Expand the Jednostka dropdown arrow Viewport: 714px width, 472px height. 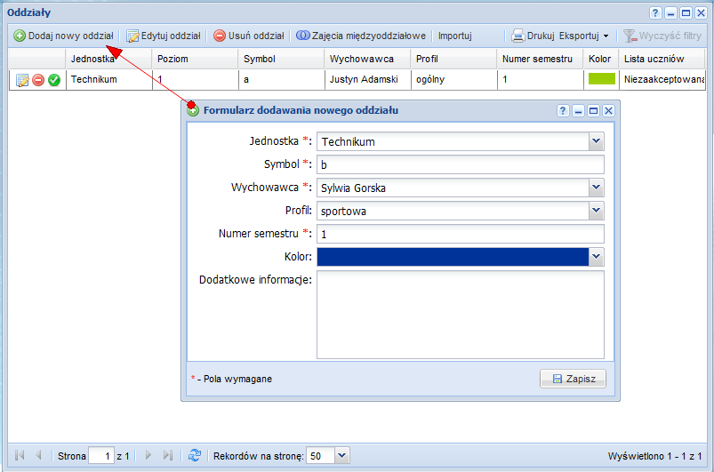[x=596, y=141]
